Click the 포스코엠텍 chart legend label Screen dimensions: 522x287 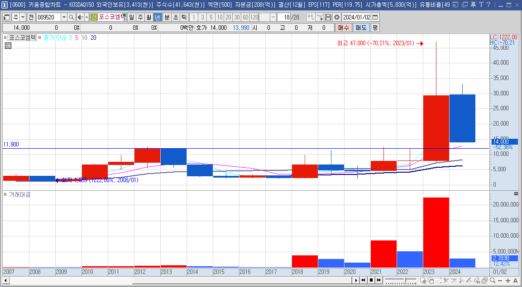click(x=22, y=38)
